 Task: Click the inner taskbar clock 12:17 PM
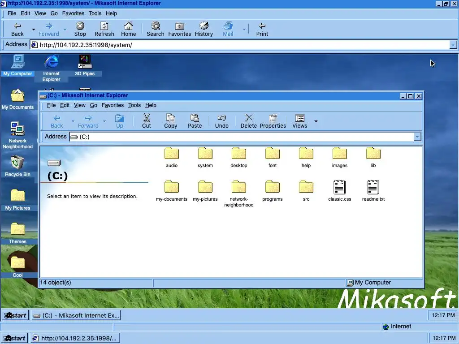443,315
